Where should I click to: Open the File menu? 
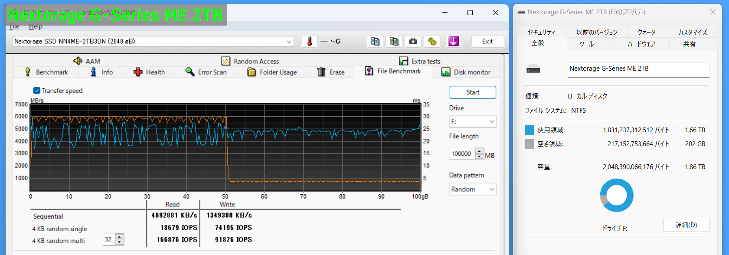(14, 26)
